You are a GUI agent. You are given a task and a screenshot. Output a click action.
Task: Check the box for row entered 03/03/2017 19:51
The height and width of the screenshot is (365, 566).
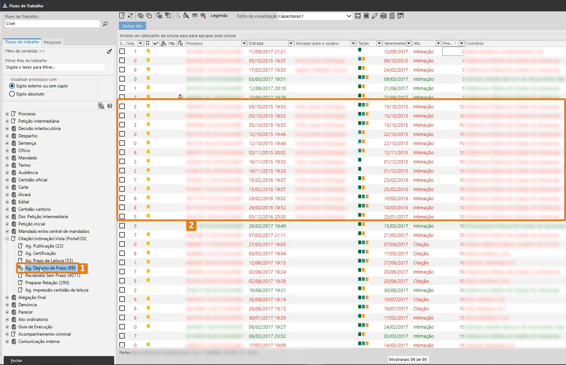pos(122,79)
